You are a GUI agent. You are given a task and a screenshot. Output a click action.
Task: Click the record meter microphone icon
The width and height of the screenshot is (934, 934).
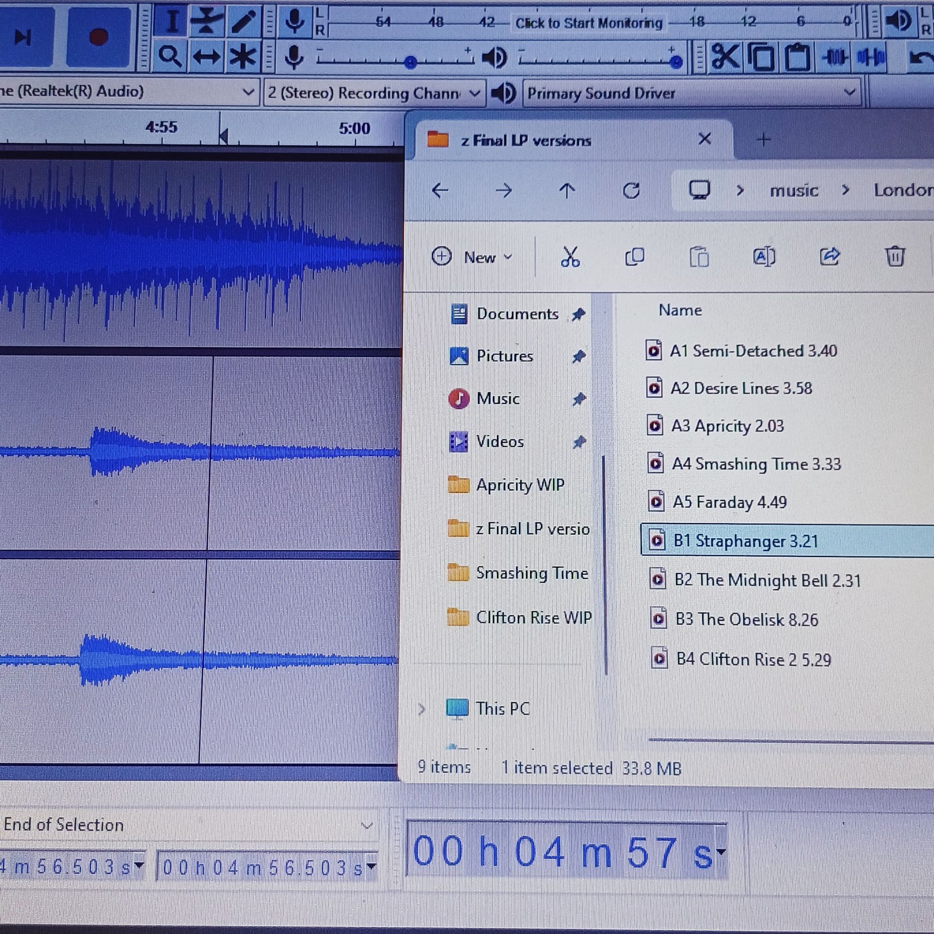click(294, 21)
